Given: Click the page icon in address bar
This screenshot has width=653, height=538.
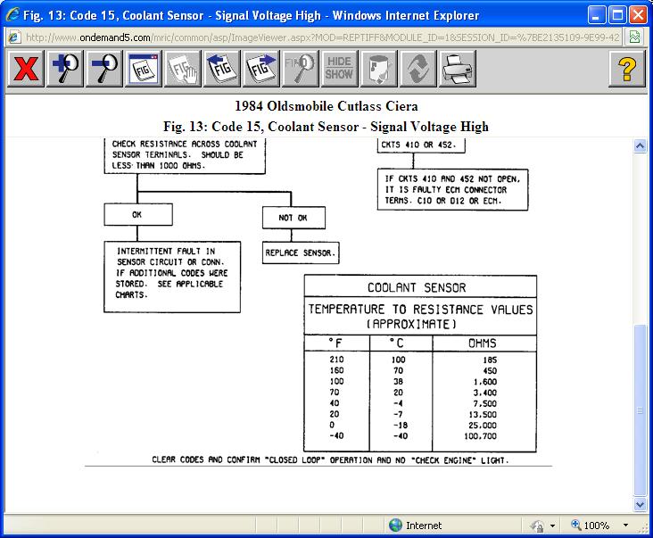Looking at the screenshot, I should [x=13, y=37].
